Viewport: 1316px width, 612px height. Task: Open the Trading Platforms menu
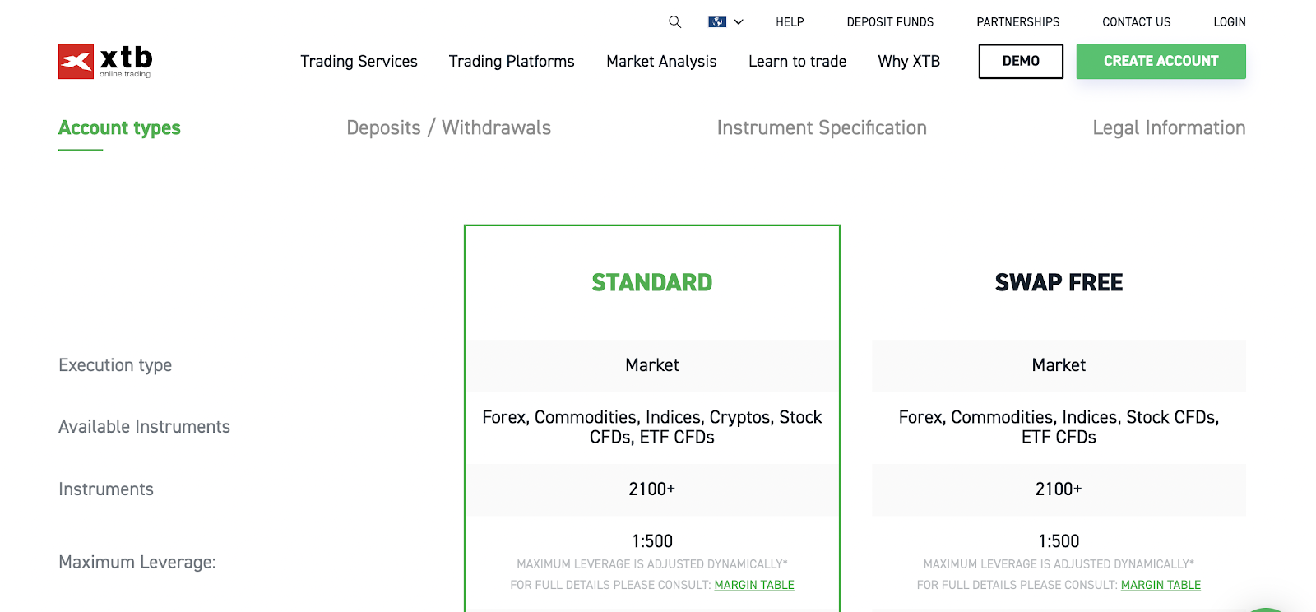point(512,62)
